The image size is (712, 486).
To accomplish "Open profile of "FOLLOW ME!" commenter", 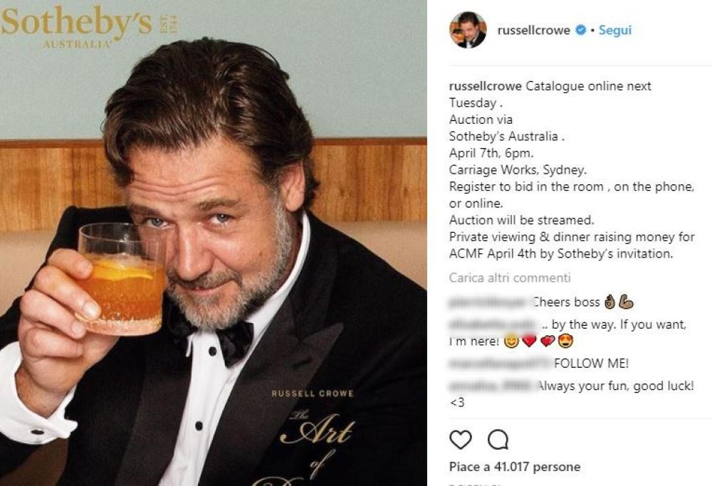I will point(500,364).
